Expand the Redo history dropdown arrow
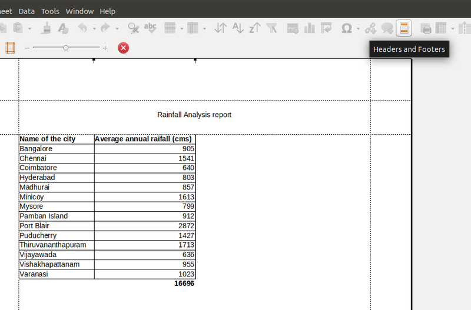This screenshot has height=310, width=471. (117, 29)
